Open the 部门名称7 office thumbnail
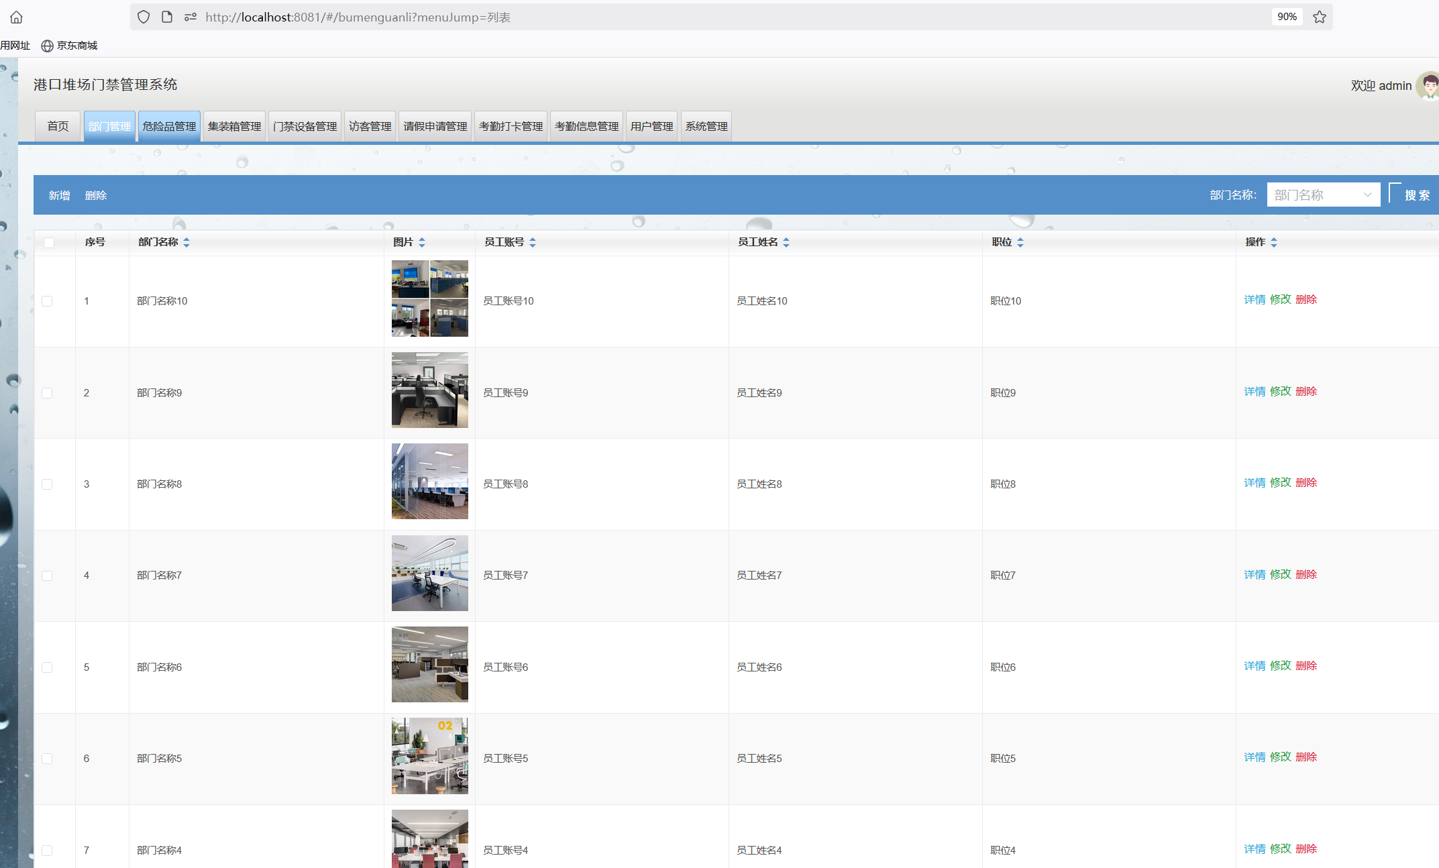 tap(429, 573)
